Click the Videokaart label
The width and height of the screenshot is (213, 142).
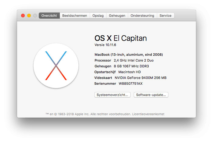[x=103, y=78]
